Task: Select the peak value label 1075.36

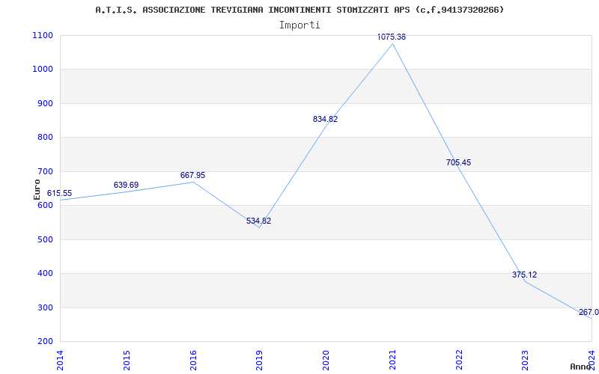Action: click(x=391, y=37)
